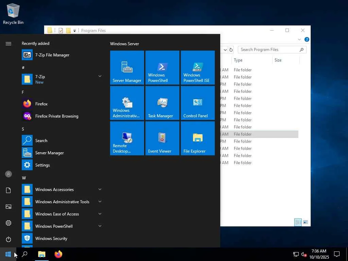Click the taskbar search magnifier
This screenshot has height=261, width=348.
(x=24, y=254)
